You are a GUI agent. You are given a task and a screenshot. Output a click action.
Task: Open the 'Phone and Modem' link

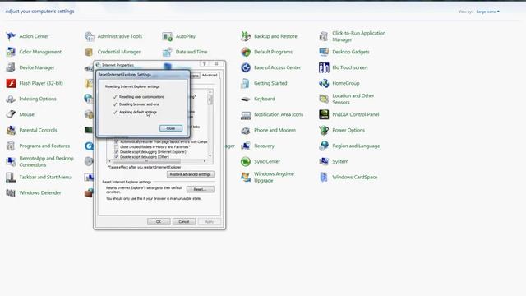[x=275, y=130]
